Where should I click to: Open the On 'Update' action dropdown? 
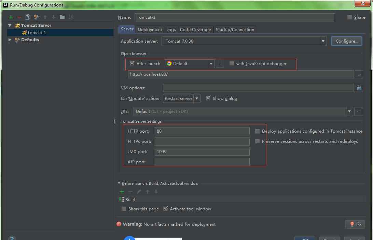[197, 99]
